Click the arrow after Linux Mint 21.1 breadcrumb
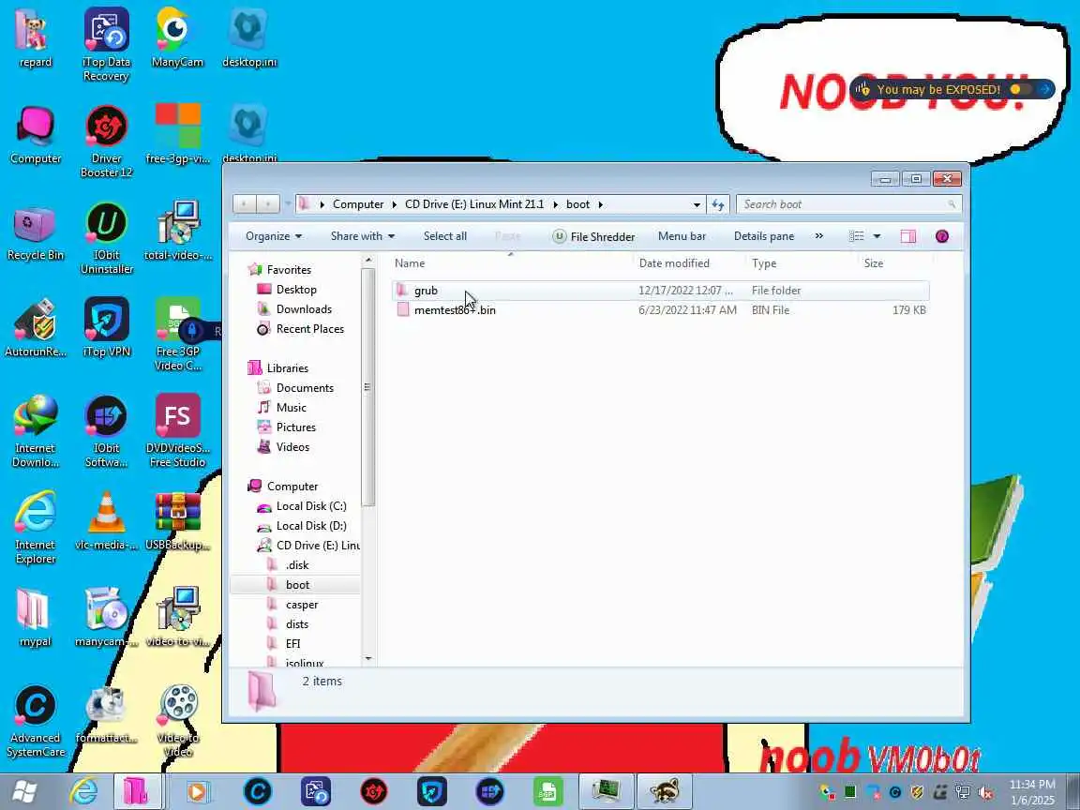Viewport: 1080px width, 810px height. click(555, 204)
